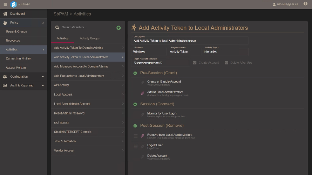Image resolution: width=312 pixels, height=175 pixels.
Task: Select Reset Admin Password activity
Action: 88,113
